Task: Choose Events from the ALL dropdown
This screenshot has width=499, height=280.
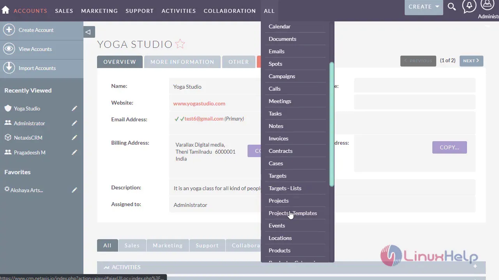Action: tap(277, 226)
